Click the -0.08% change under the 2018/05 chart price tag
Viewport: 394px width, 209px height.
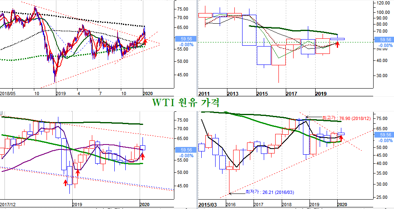pyautogui.click(x=186, y=45)
